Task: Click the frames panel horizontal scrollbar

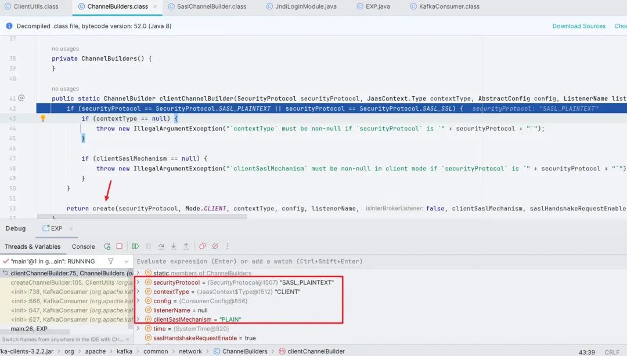Action: [35, 332]
